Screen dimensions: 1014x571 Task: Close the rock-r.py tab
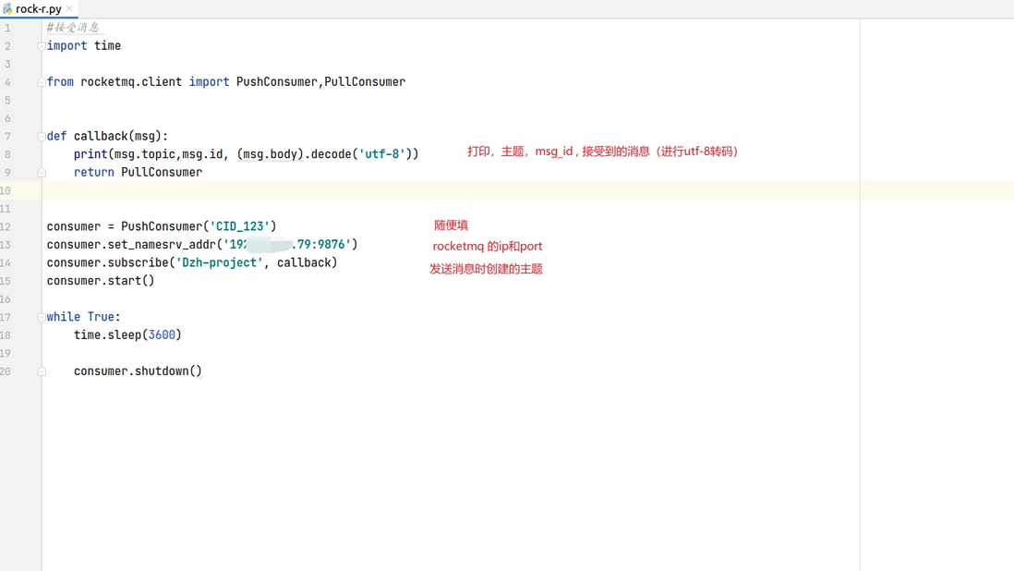click(x=69, y=8)
